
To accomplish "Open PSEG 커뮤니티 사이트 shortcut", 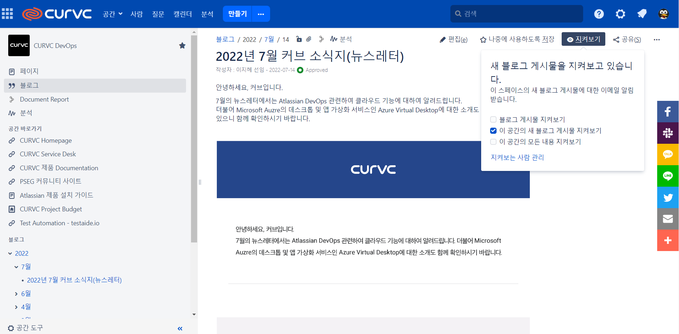I will (x=50, y=181).
